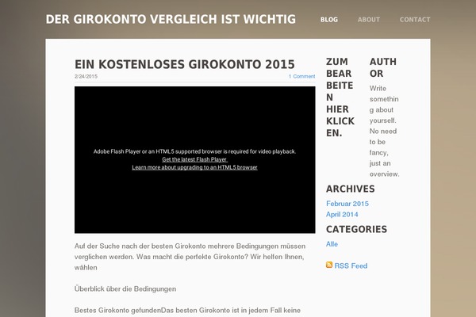Open the RSS Feed text link
The width and height of the screenshot is (476, 317).
pyautogui.click(x=351, y=265)
